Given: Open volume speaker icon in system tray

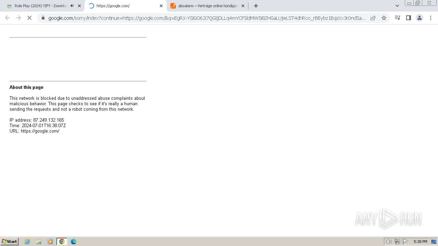Looking at the screenshot, I should (x=389, y=242).
